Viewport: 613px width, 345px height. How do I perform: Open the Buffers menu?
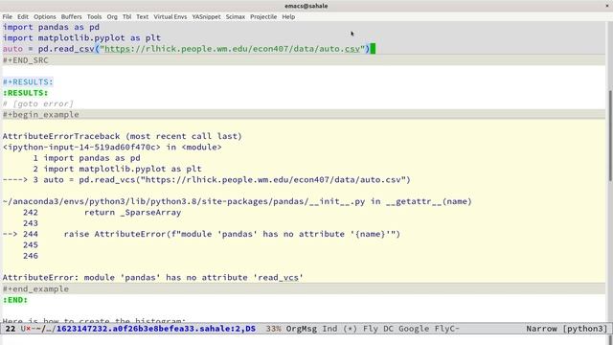click(x=71, y=17)
